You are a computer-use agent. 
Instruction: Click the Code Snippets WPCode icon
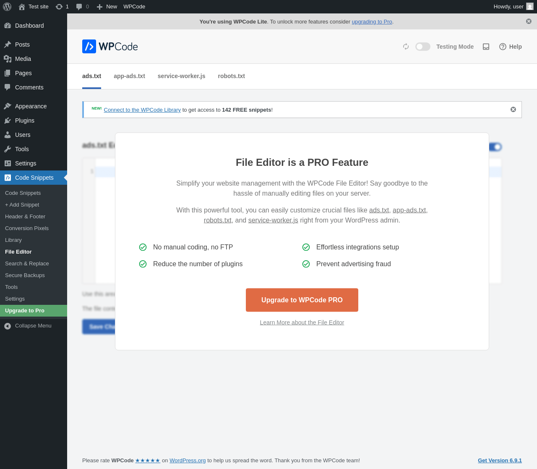coord(8,178)
